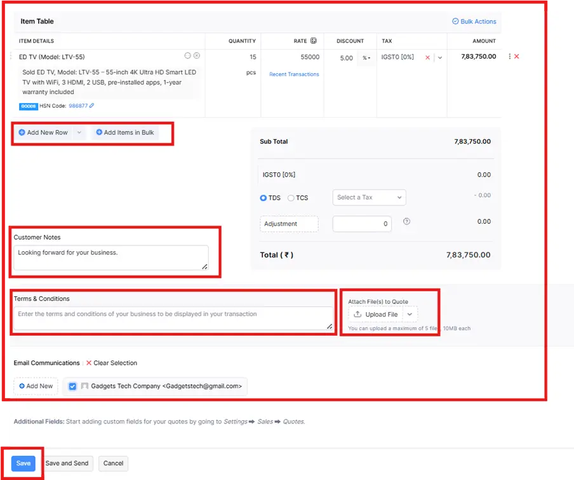574x480 pixels.
Task: Click the rate calculator icon beside RATE
Action: coord(314,41)
